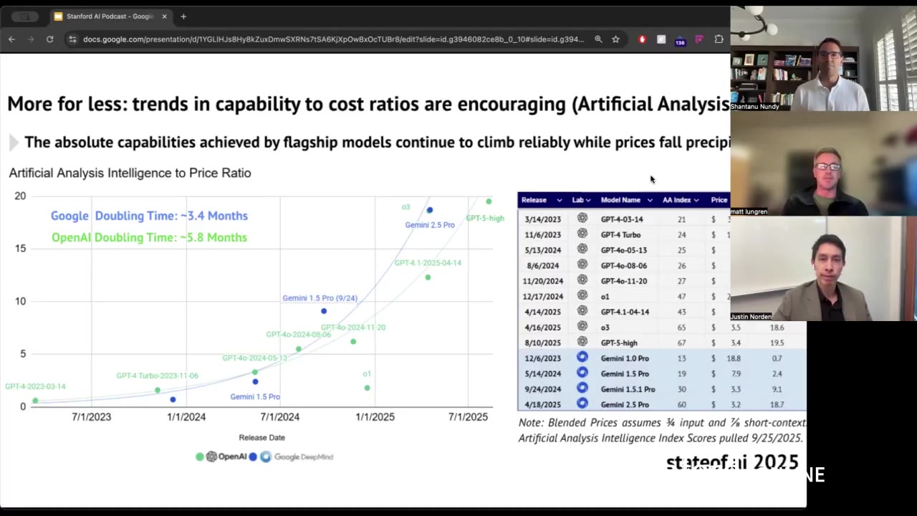
Task: Open the Model Name column filter dropdown
Action: [x=650, y=201]
